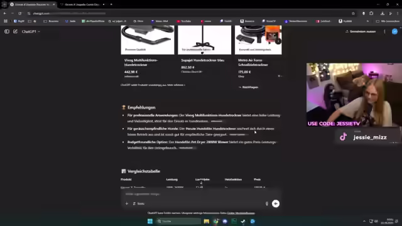Click the Preis table column header

pos(257,180)
